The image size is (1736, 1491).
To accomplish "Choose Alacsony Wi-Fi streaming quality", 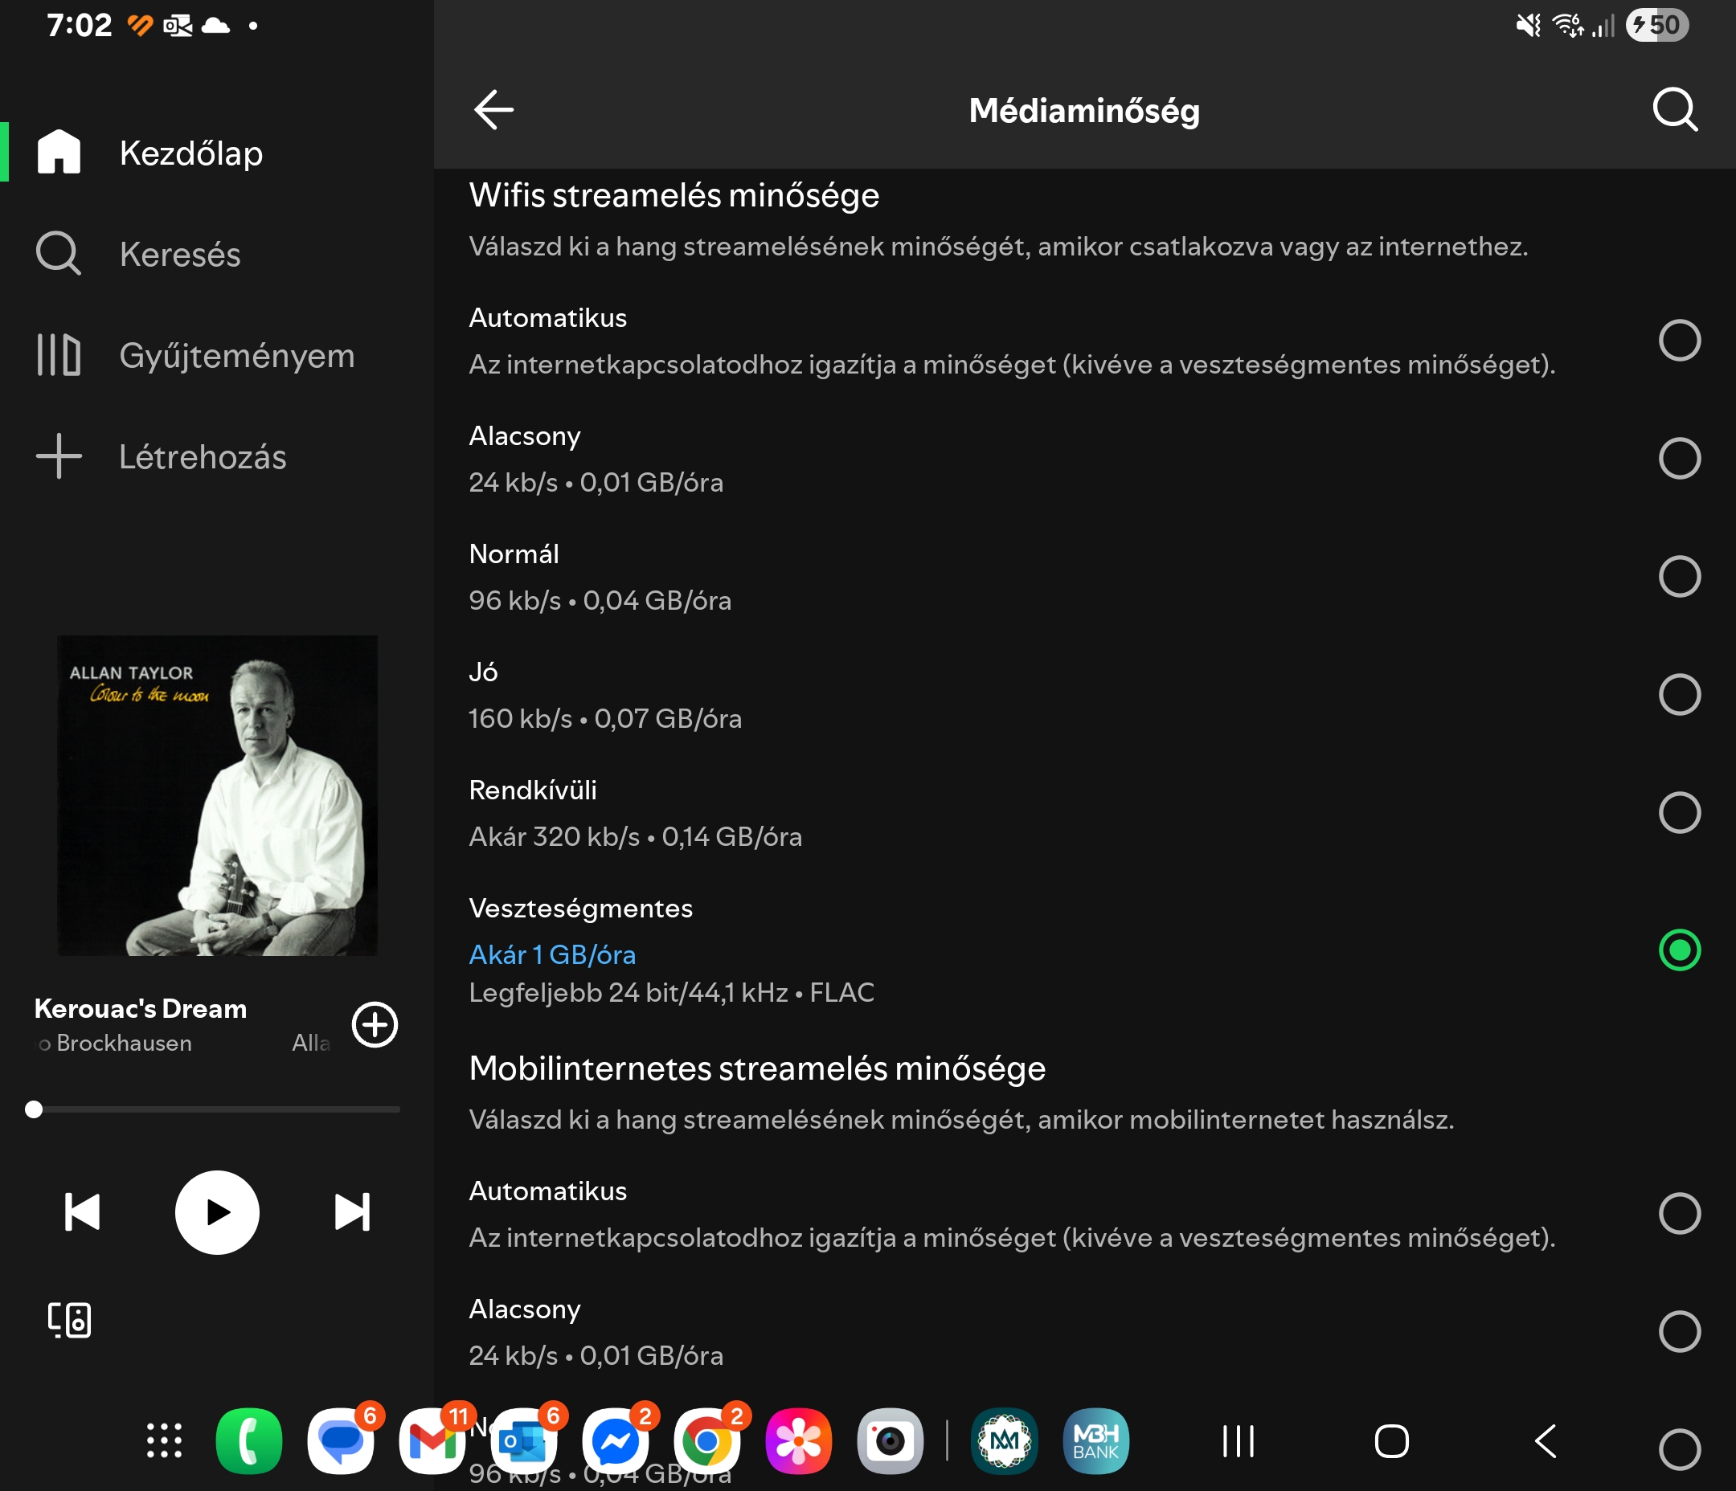I will (x=1679, y=459).
